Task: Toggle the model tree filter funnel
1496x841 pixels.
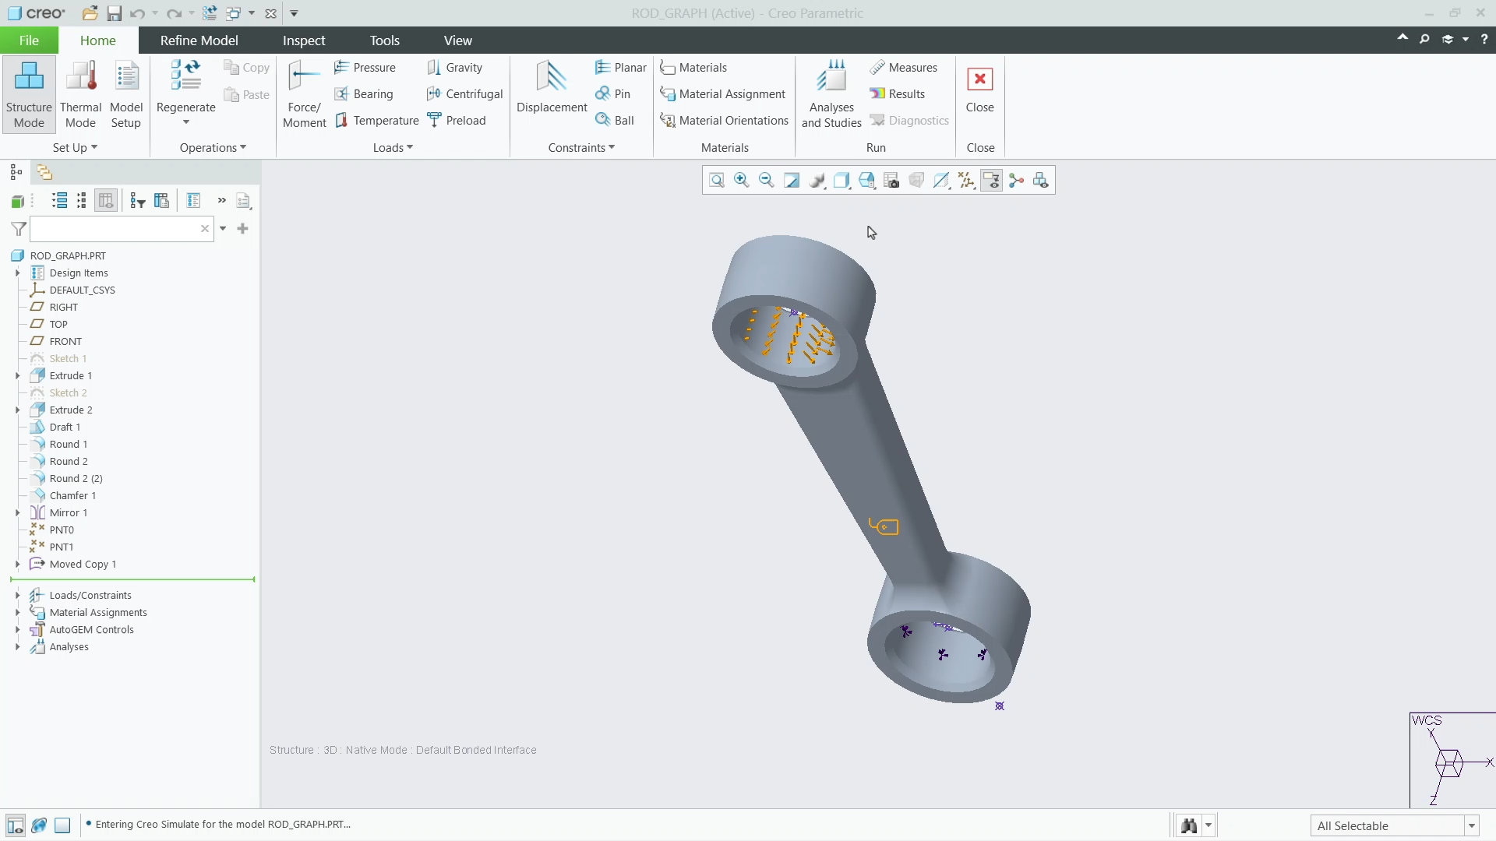Action: tap(19, 229)
